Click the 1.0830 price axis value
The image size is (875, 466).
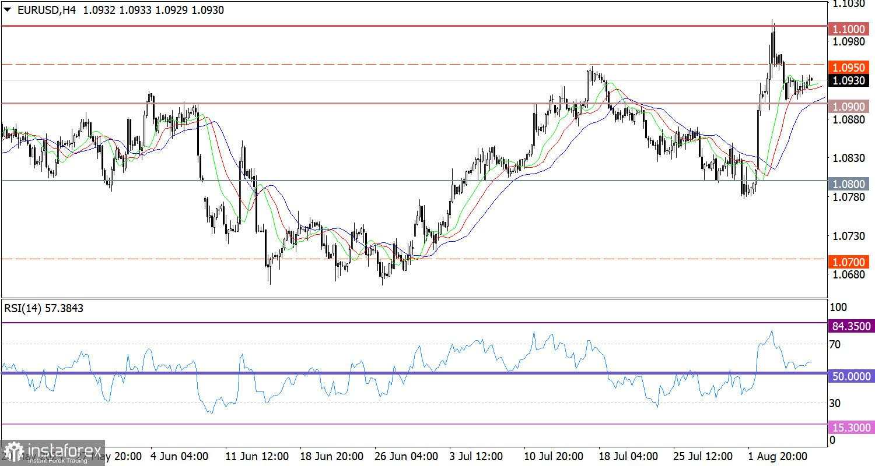(848, 158)
